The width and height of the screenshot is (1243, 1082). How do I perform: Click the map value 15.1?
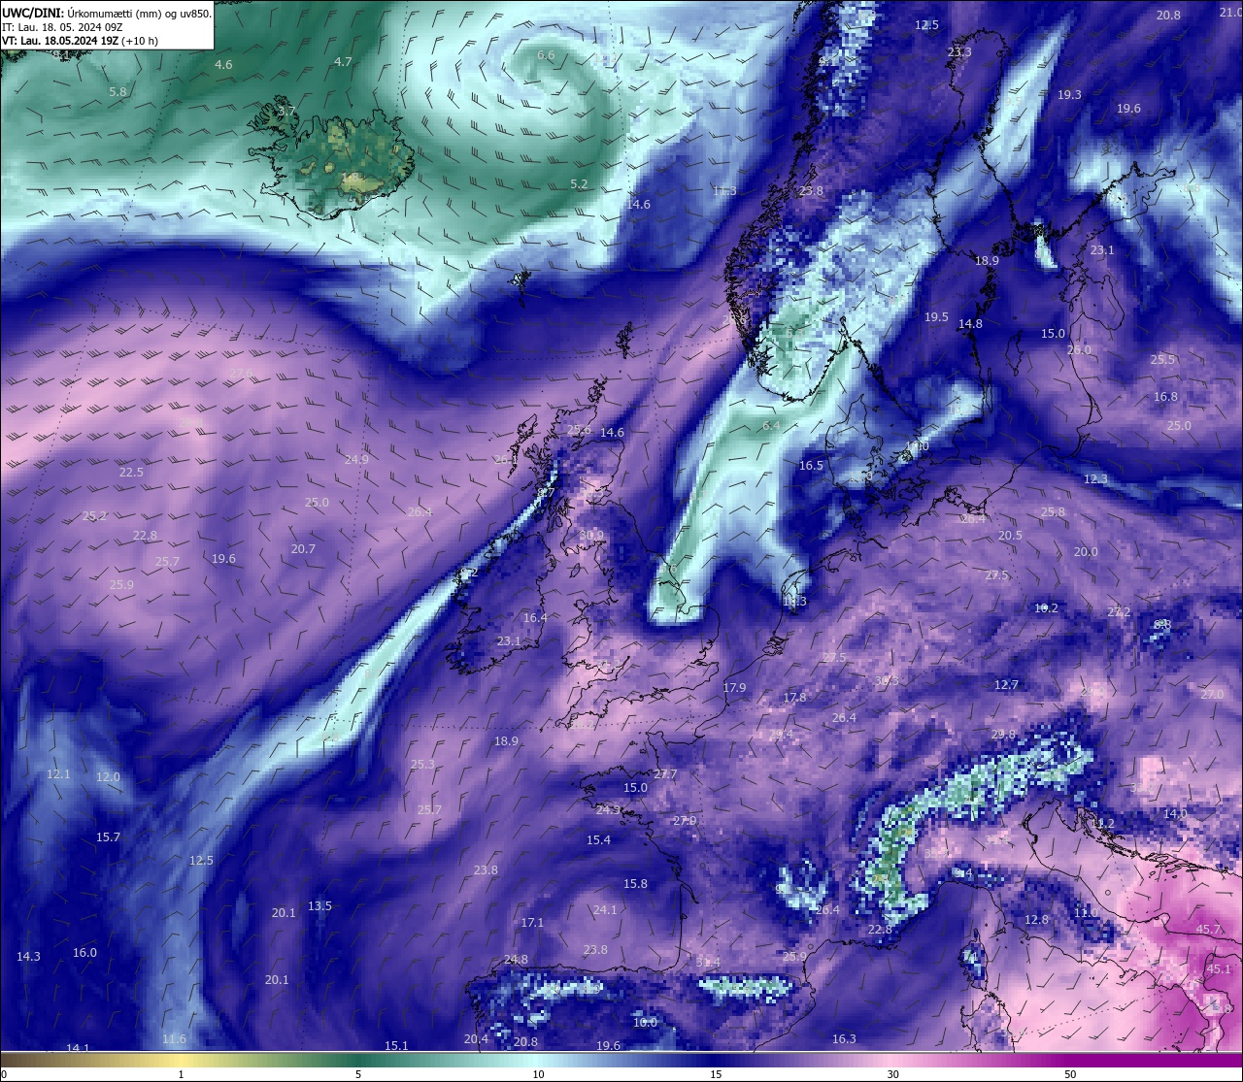[396, 1045]
